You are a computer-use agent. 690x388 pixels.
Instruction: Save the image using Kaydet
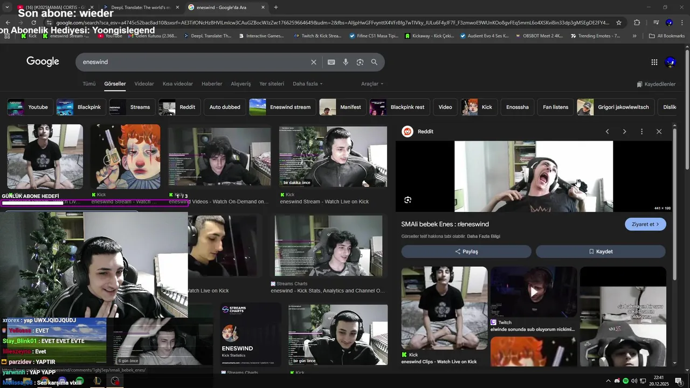click(x=601, y=252)
